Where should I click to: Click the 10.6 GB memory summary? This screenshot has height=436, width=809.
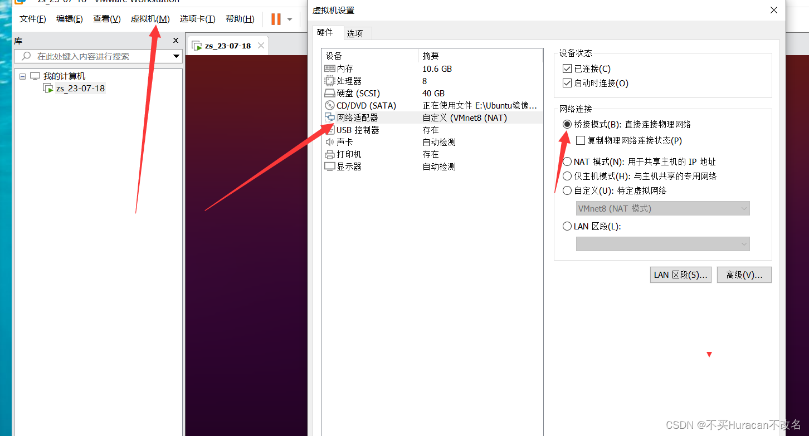(x=437, y=68)
